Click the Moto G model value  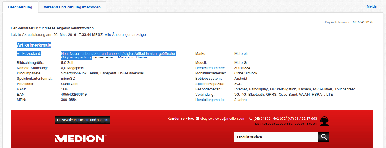(240, 63)
